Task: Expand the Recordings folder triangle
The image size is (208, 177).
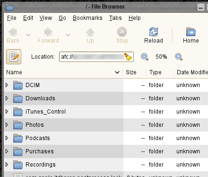Action: click(x=7, y=165)
